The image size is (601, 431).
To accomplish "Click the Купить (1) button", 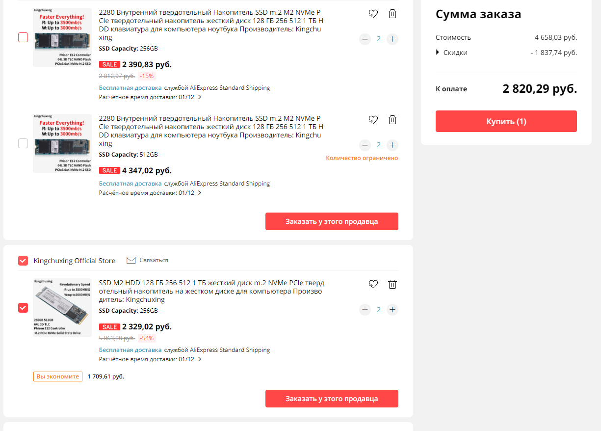I will (506, 121).
